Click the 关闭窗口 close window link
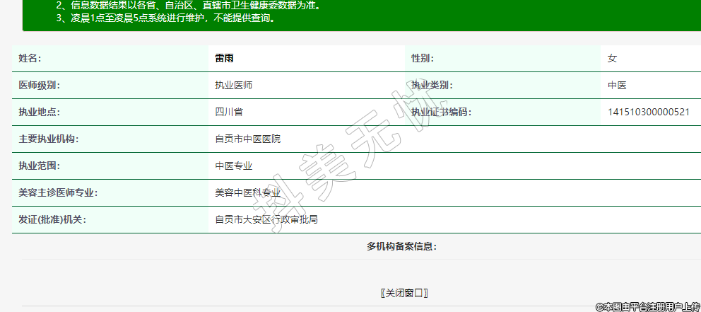This screenshot has width=701, height=312. point(404,293)
